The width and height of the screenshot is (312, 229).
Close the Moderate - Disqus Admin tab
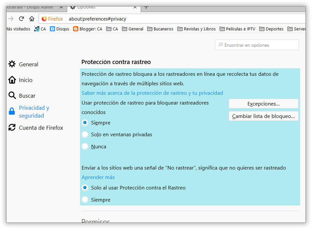61,7
